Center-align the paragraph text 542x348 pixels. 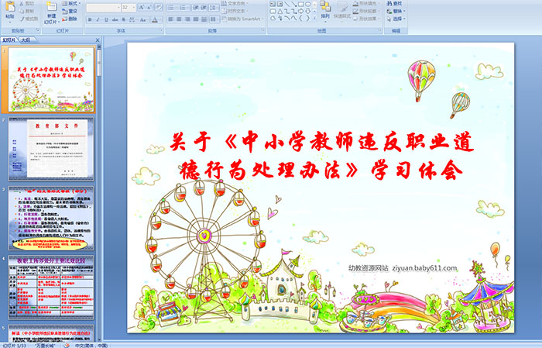179,19
